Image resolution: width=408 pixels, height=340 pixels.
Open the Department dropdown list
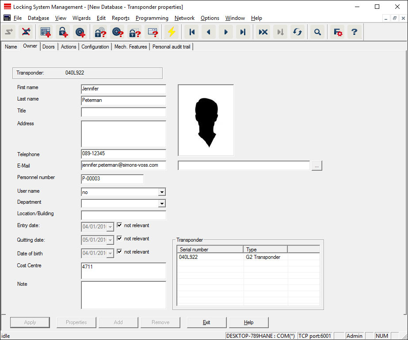pyautogui.click(x=162, y=204)
